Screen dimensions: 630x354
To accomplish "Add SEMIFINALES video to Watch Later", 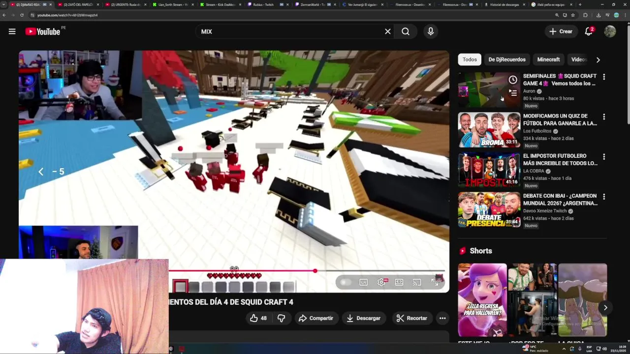I will click(513, 80).
